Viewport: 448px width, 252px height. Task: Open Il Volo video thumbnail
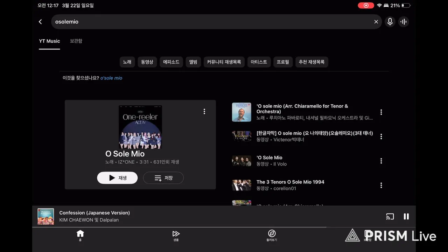click(241, 161)
